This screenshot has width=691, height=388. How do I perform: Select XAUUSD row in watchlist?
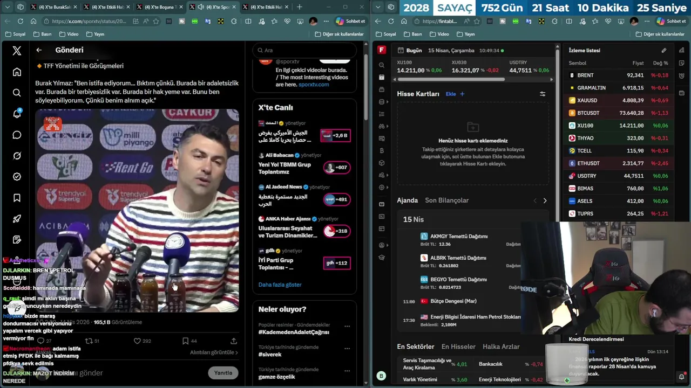619,100
